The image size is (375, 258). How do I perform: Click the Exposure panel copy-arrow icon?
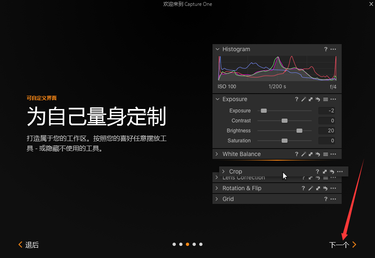311,99
